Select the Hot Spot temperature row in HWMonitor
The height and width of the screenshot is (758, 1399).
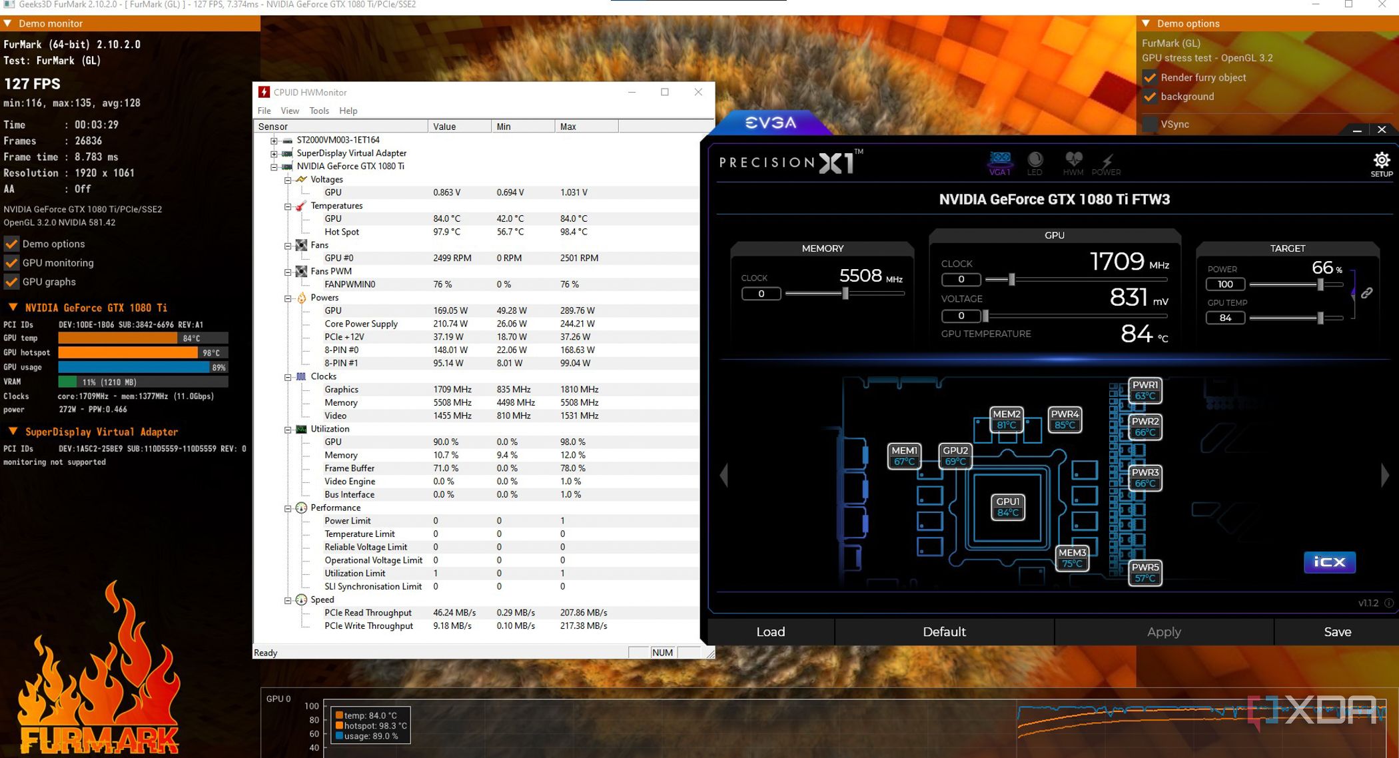coord(476,232)
